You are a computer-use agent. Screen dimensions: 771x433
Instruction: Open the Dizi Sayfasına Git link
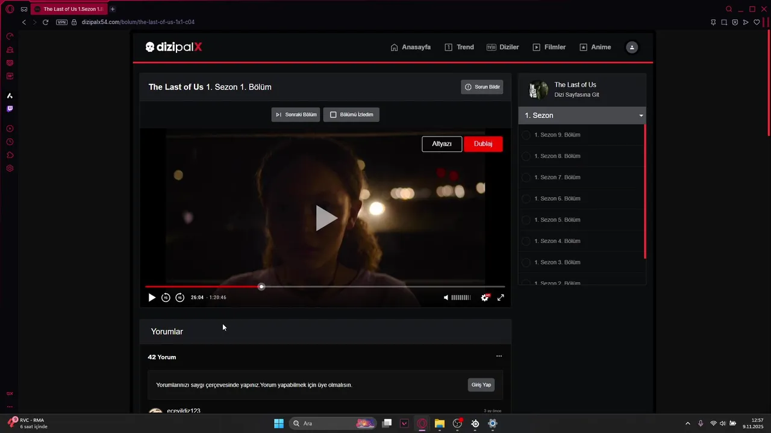click(x=576, y=95)
